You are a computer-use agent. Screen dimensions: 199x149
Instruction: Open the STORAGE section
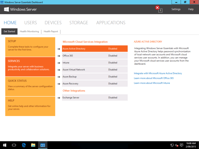[79, 23]
